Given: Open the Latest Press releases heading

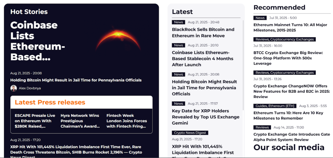Looking at the screenshot, I should pos(50,102).
